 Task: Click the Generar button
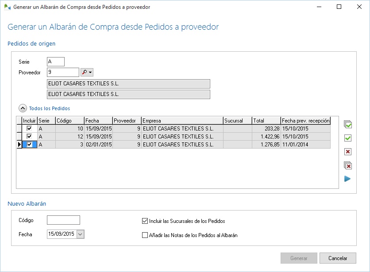click(x=299, y=258)
